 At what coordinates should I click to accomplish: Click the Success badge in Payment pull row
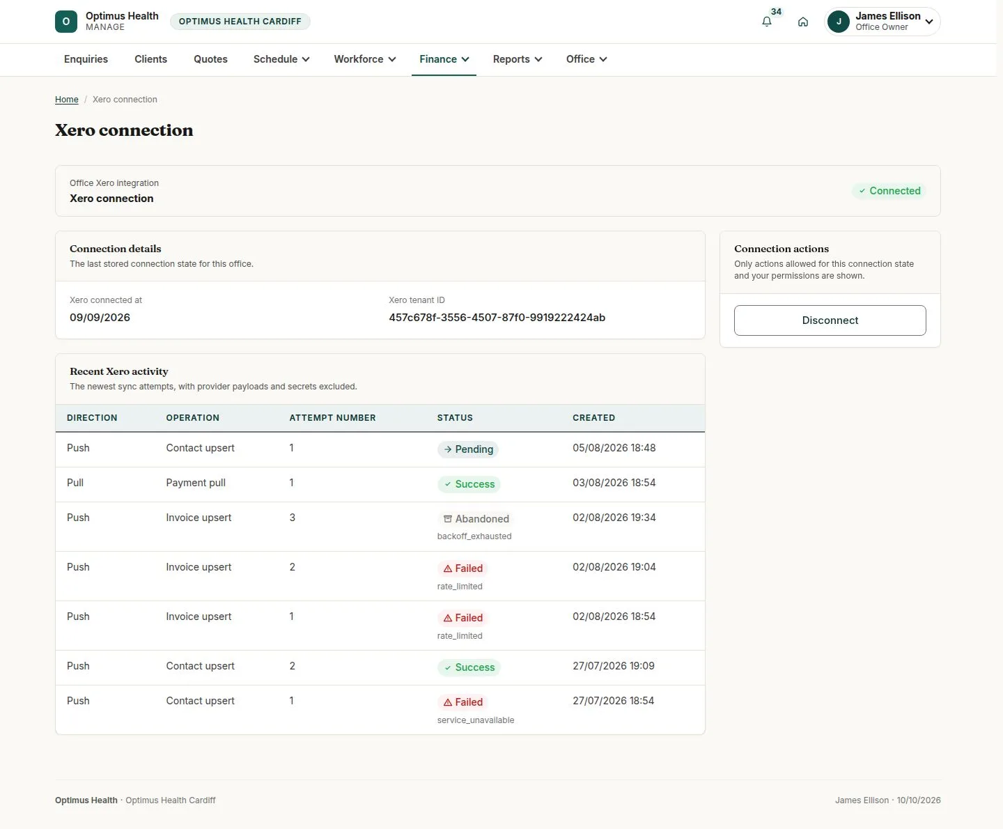(469, 484)
